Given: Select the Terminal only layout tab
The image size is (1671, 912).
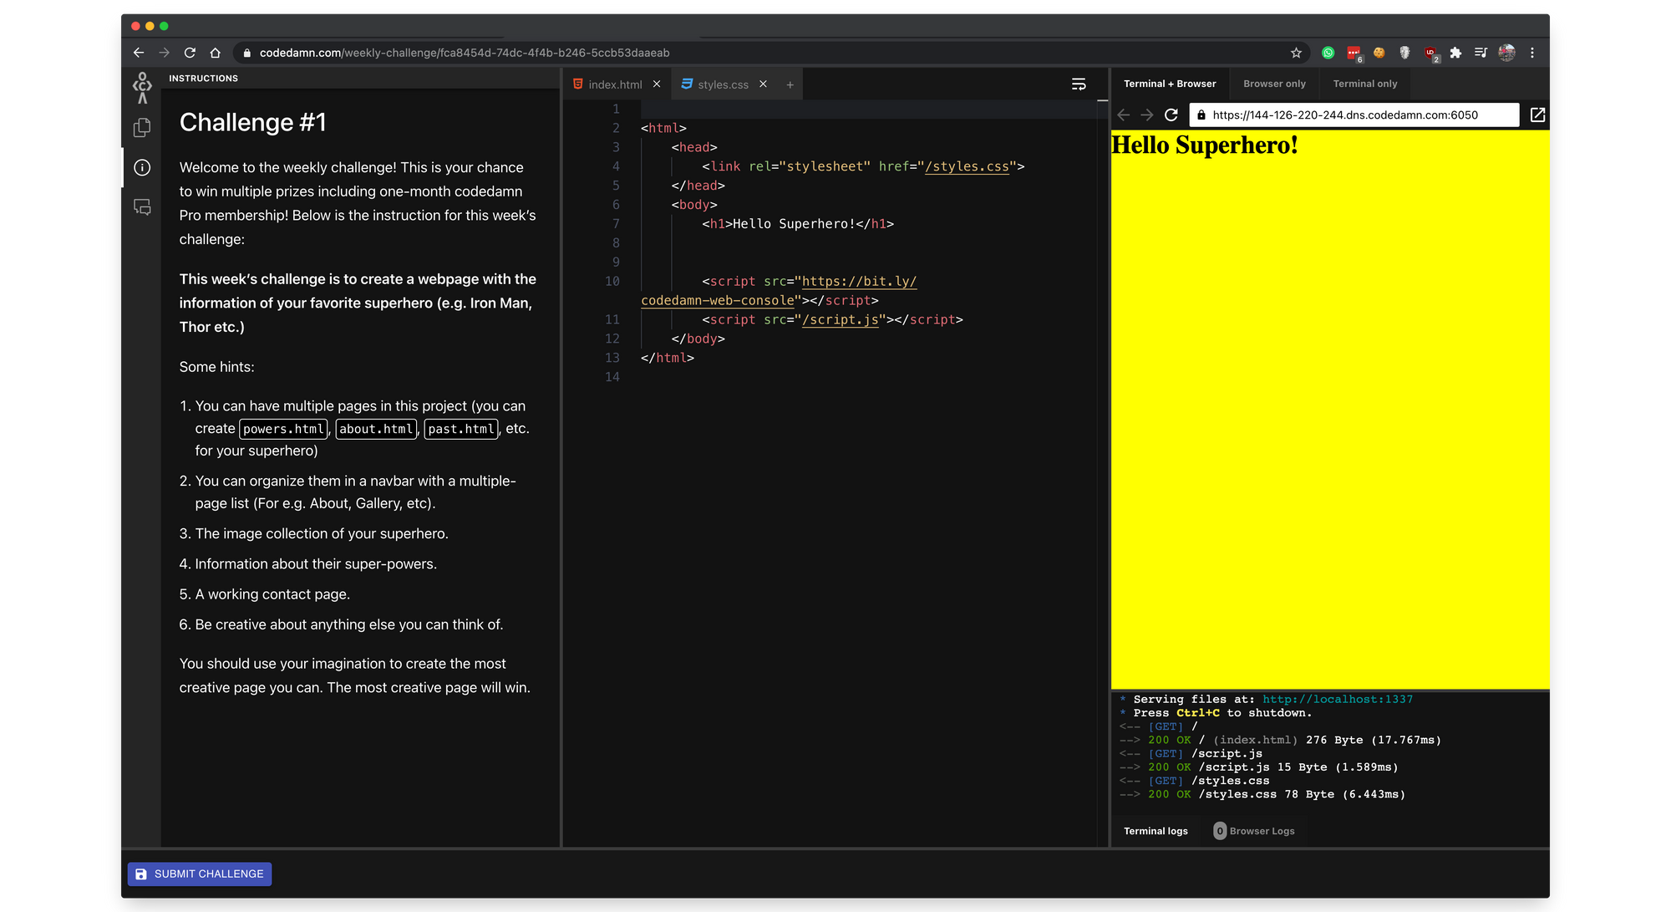Looking at the screenshot, I should (1365, 84).
